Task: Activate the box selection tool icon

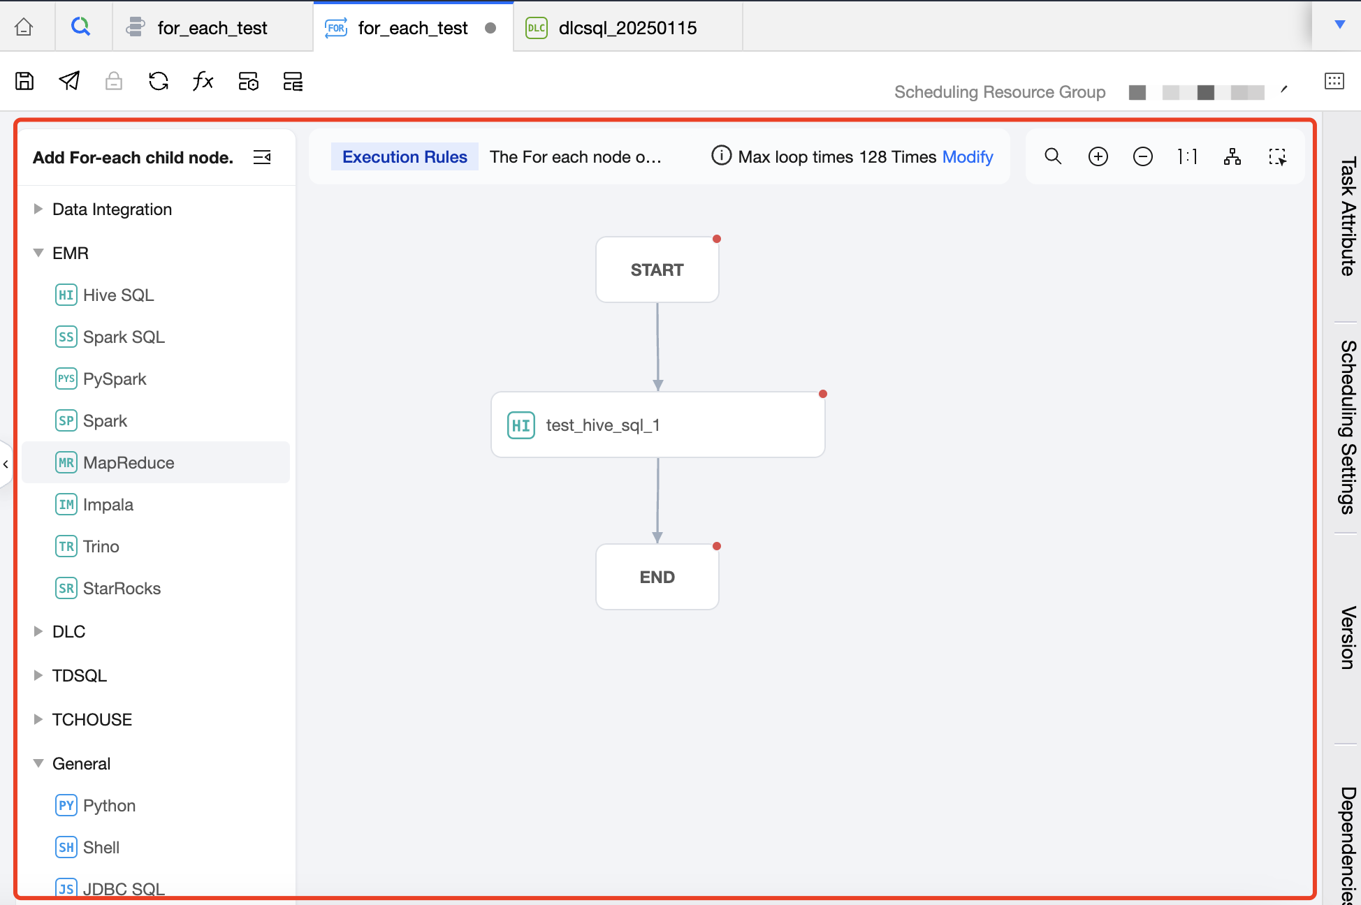Action: point(1277,157)
